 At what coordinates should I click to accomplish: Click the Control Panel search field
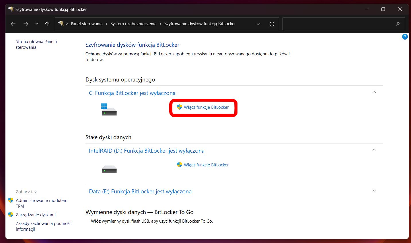tap(344, 24)
